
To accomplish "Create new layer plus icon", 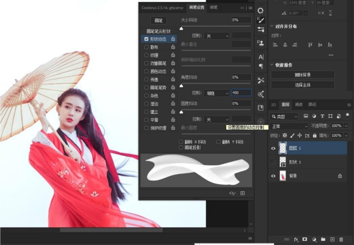I will (x=332, y=239).
